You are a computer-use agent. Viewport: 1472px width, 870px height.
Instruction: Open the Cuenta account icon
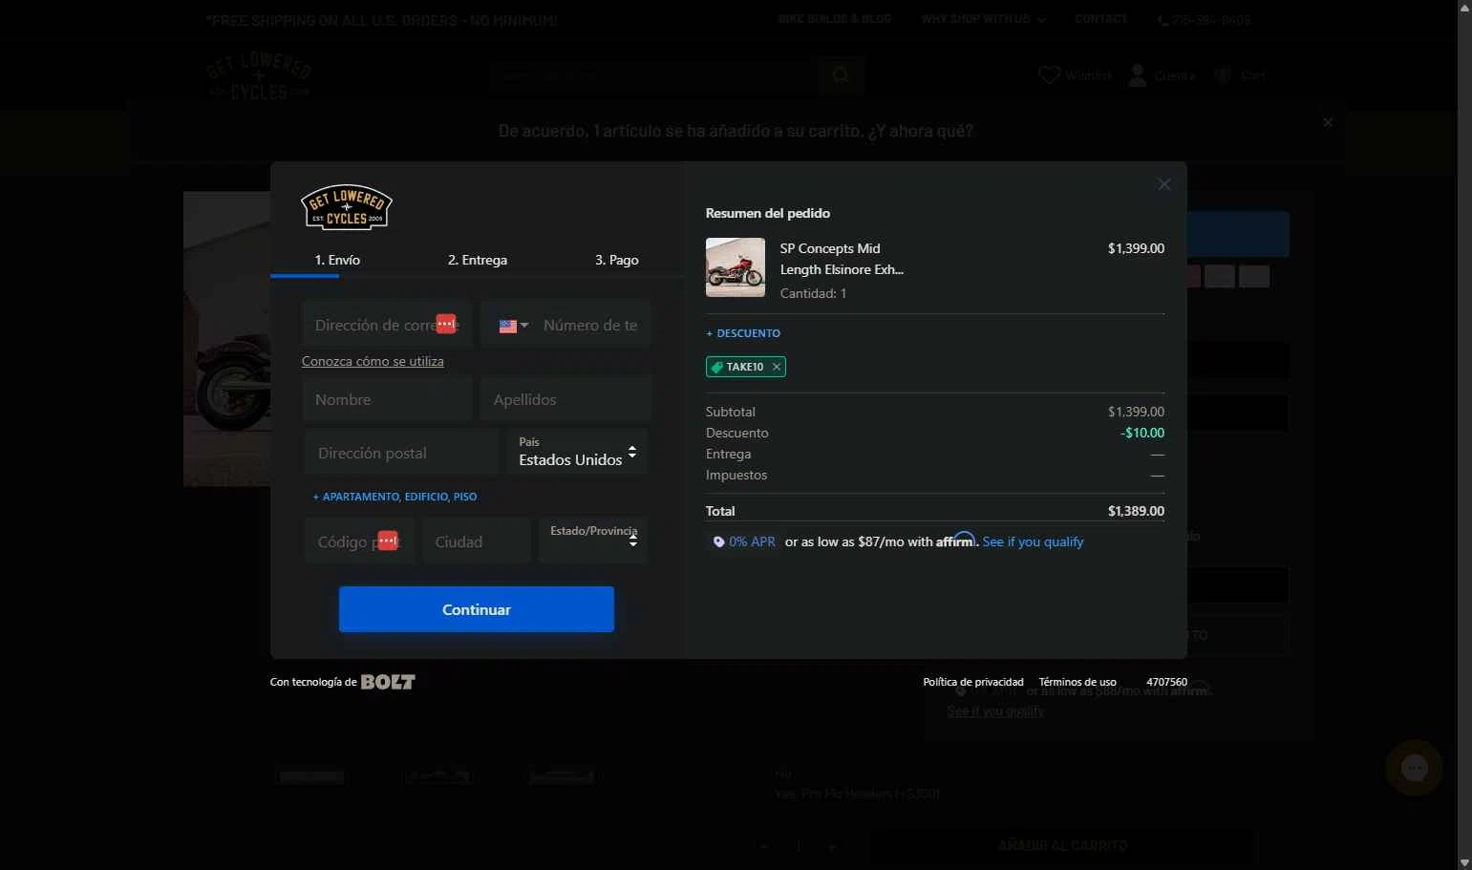(1138, 74)
